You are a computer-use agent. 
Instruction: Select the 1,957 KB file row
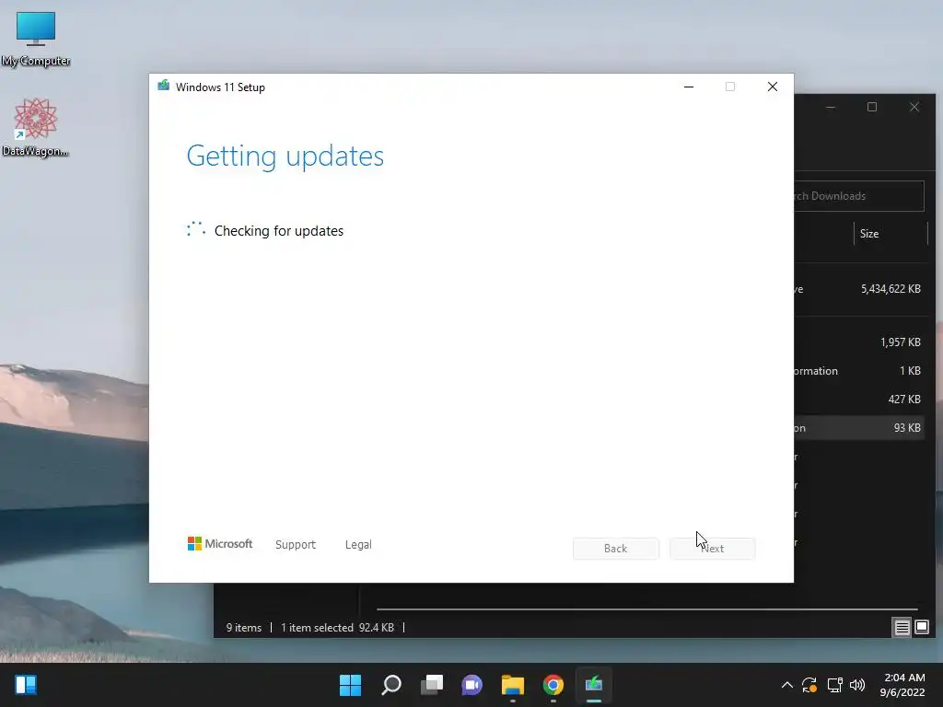tap(859, 342)
